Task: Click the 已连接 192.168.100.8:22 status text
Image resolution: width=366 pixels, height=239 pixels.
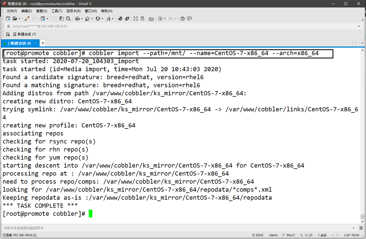Action: pyautogui.click(x=20, y=235)
